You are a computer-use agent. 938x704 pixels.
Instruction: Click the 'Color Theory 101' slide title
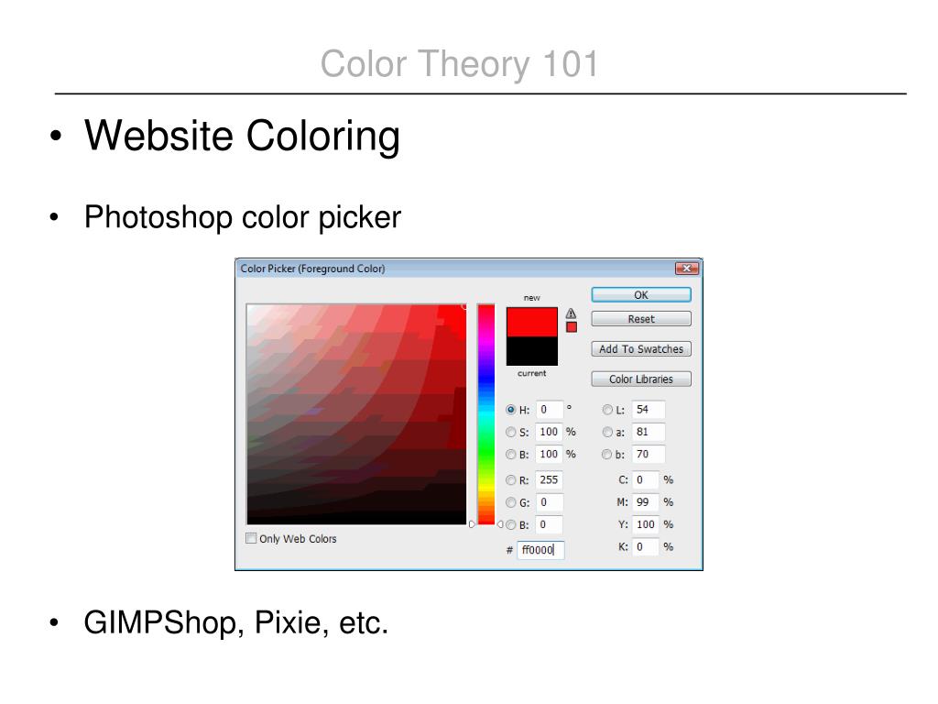pos(459,64)
